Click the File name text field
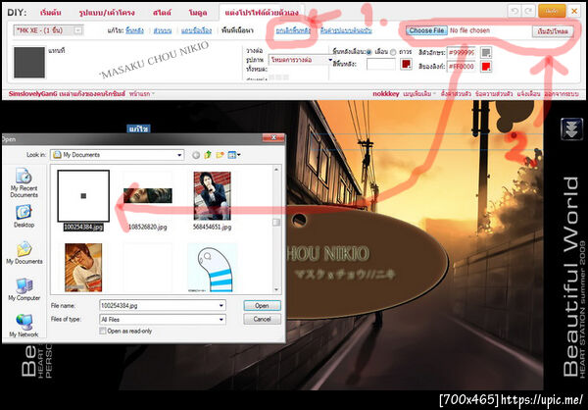Viewport: 588px width, 410px height. (163, 306)
